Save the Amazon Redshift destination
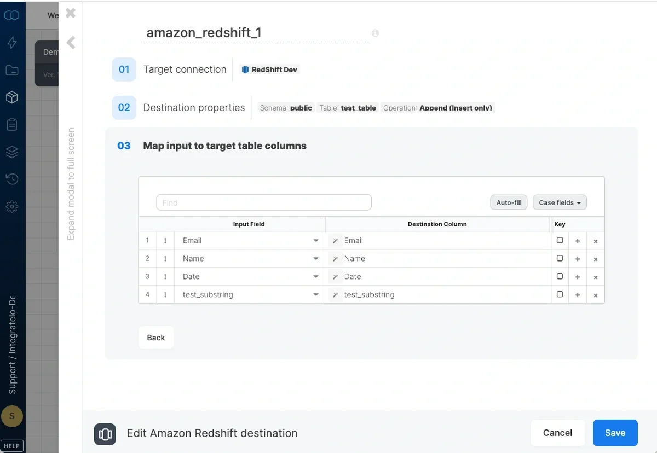Screen dimensions: 657x453 [615, 433]
